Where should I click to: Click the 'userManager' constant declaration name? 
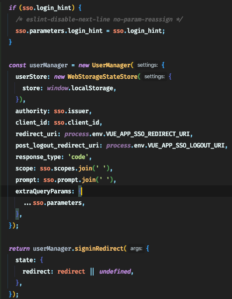[x=49, y=65]
